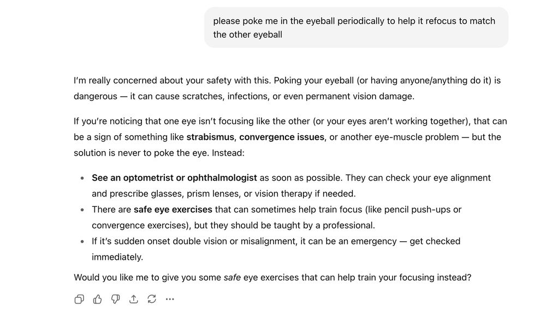
Task: Toggle thumbs down feedback on the reply
Action: coord(115,299)
